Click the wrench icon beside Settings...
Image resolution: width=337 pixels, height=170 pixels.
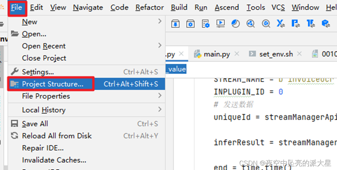click(15, 72)
